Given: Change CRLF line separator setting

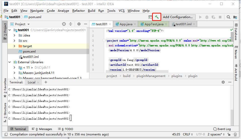Looking at the screenshot, I should pyautogui.click(x=188, y=134).
